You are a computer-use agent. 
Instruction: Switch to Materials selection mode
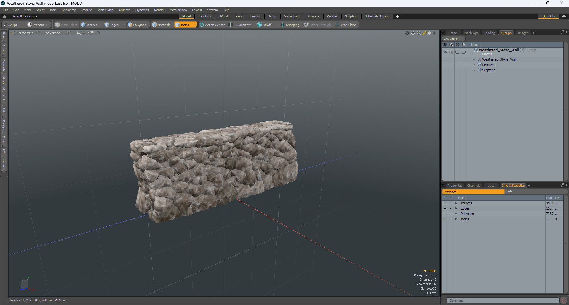(161, 25)
